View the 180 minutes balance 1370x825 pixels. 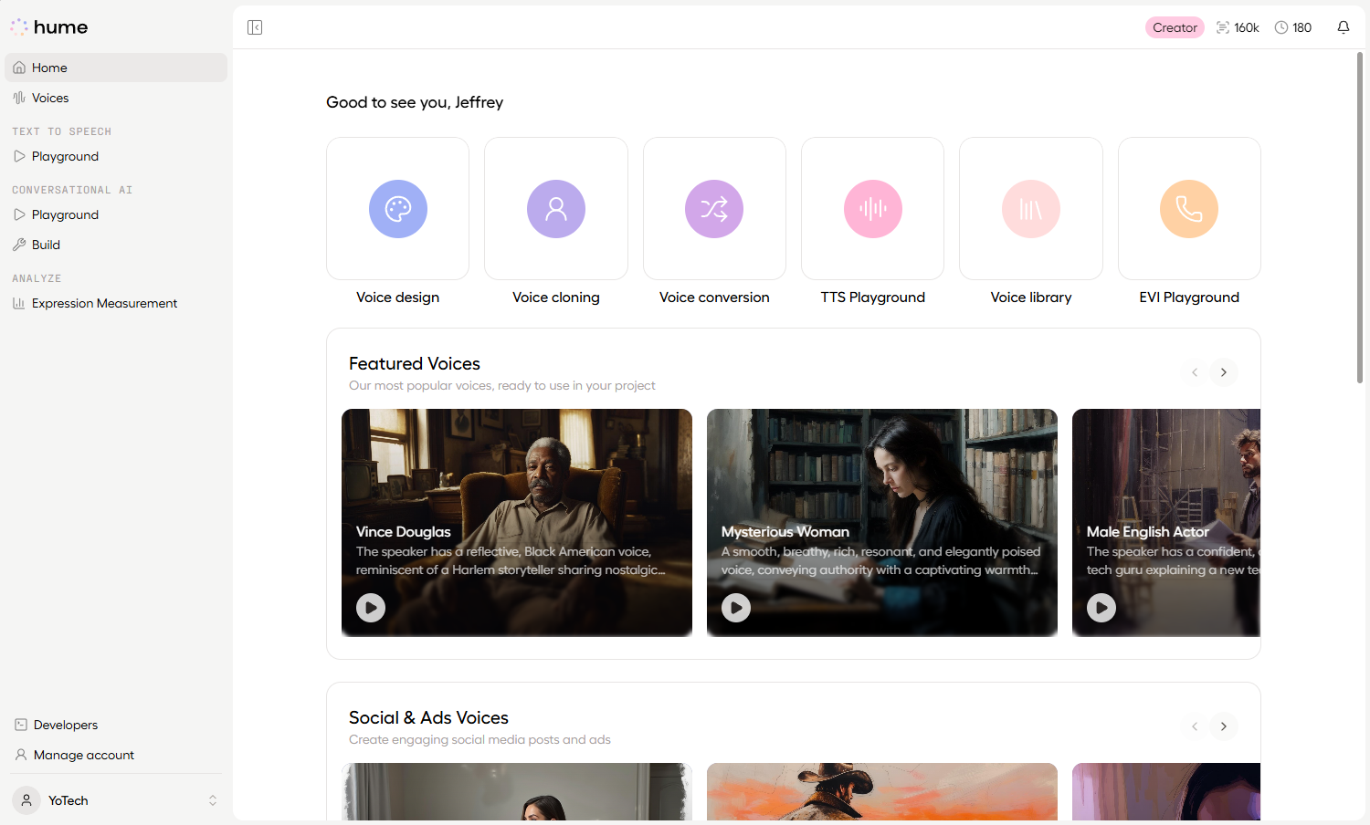point(1293,27)
